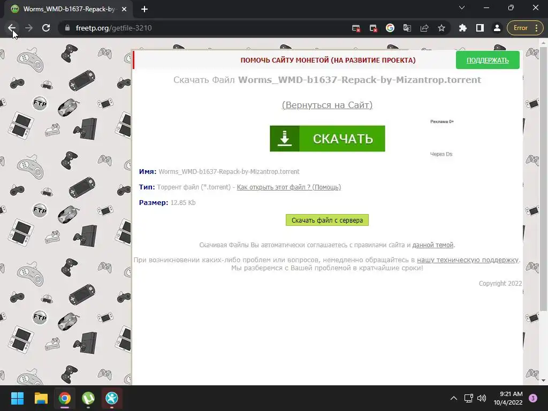Go back using the browser back arrow
Image resolution: width=548 pixels, height=411 pixels.
point(12,28)
